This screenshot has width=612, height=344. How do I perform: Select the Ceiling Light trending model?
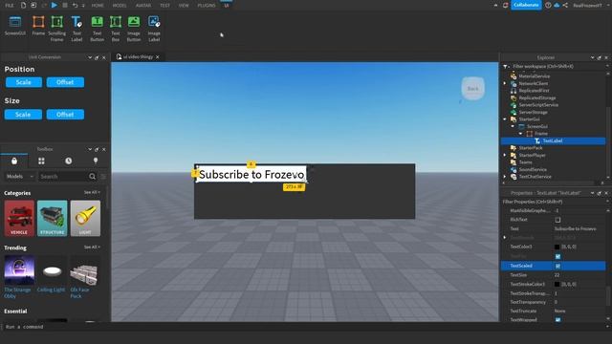52,274
